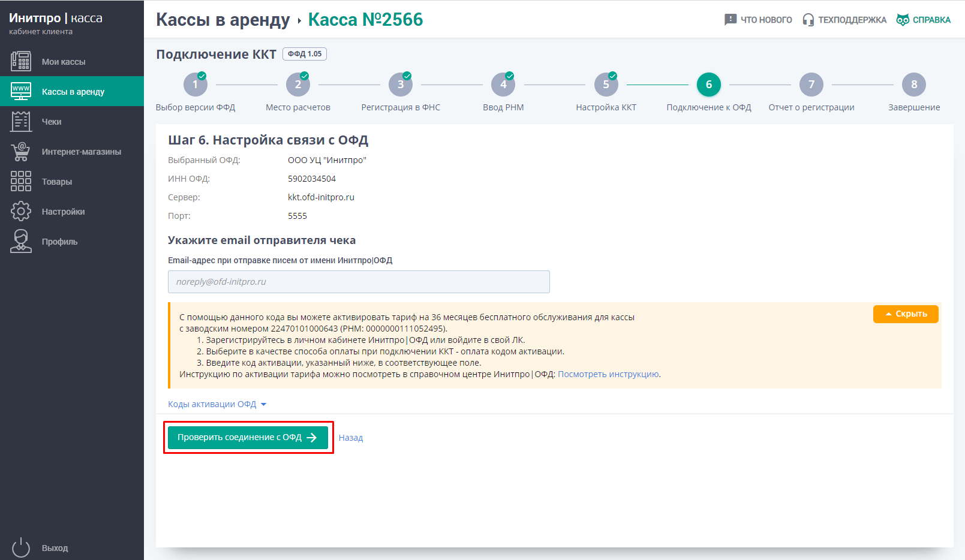Screen dimensions: 965x560
Task: Go to step 1 circle Выбор версии ФФД
Action: [x=196, y=85]
